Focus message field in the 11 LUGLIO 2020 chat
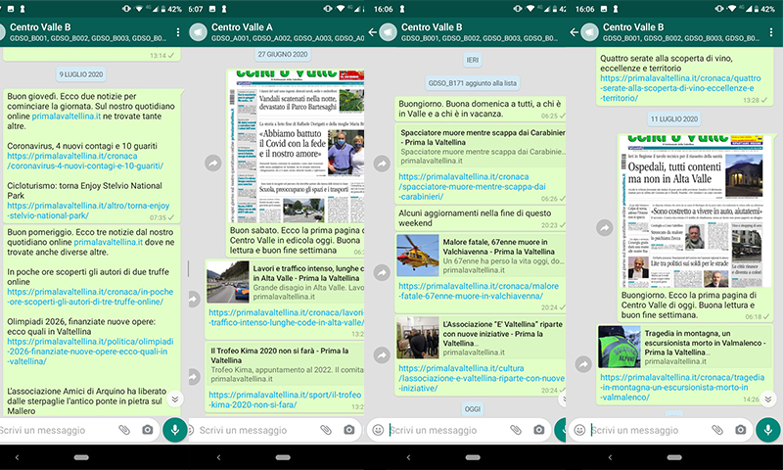Screen dimensions: 783x470 [648, 430]
